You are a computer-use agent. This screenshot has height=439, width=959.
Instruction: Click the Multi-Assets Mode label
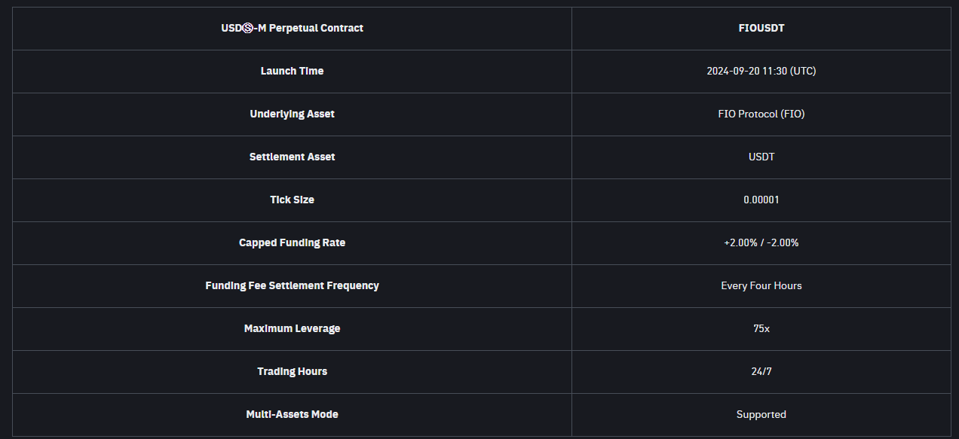click(292, 415)
